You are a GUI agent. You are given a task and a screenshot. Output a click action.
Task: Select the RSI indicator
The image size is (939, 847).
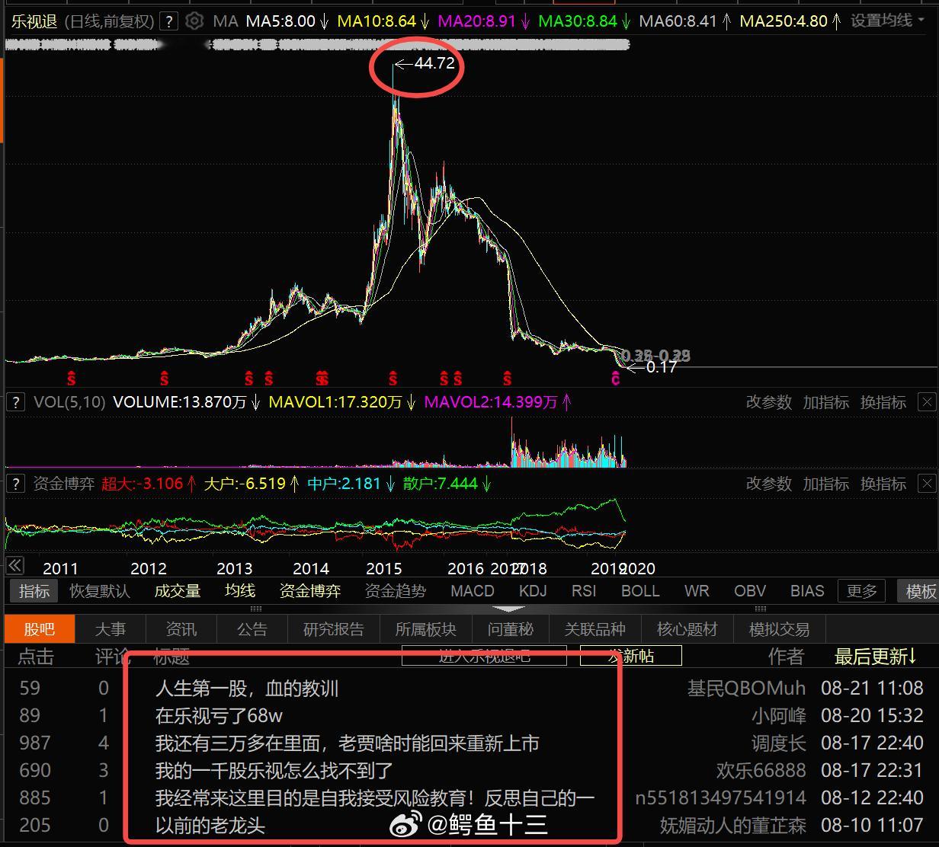pos(584,590)
